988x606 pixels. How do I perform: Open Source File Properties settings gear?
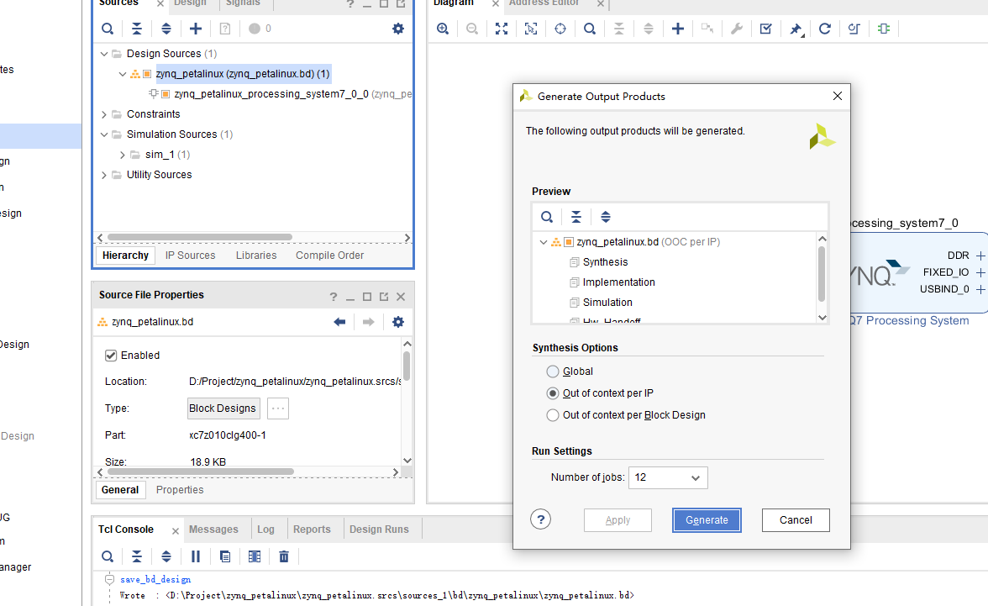click(398, 322)
